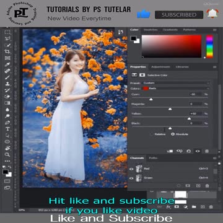This screenshot has width=223, height=223.
Task: Select the Frame tool
Action: point(7,58)
